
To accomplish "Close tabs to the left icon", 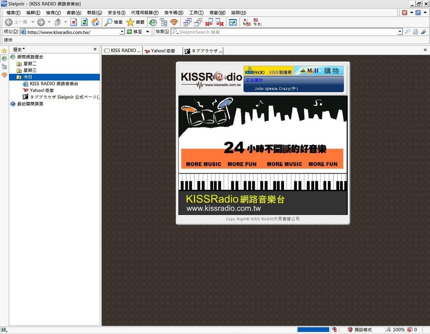I will (x=209, y=22).
